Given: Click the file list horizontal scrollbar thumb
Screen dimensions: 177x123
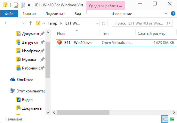Looking at the screenshot, I should pos(83,112).
